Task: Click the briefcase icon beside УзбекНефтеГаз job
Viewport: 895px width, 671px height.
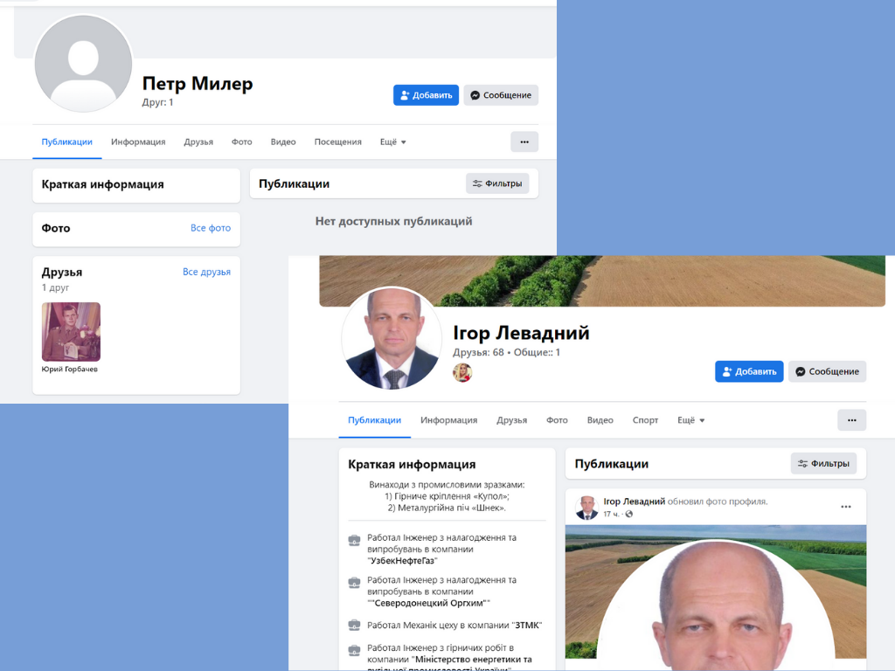Action: [355, 540]
